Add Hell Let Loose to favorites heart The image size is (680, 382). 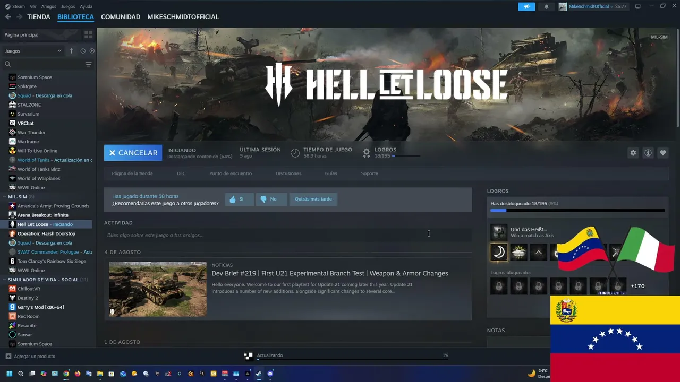(662, 153)
